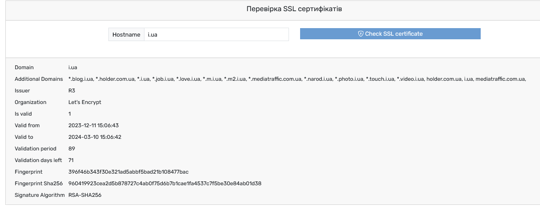Click the Hostname label beside the input
The width and height of the screenshot is (540, 208).
click(x=126, y=34)
